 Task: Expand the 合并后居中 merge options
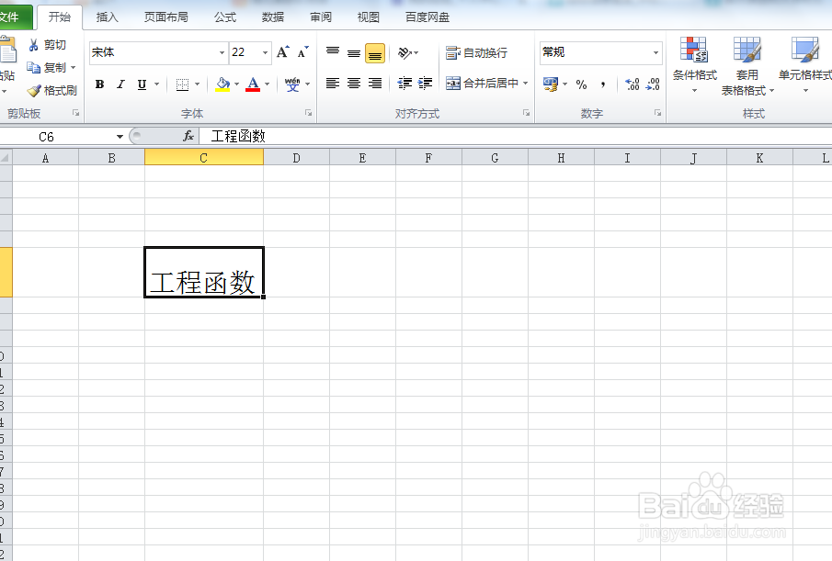pos(526,84)
